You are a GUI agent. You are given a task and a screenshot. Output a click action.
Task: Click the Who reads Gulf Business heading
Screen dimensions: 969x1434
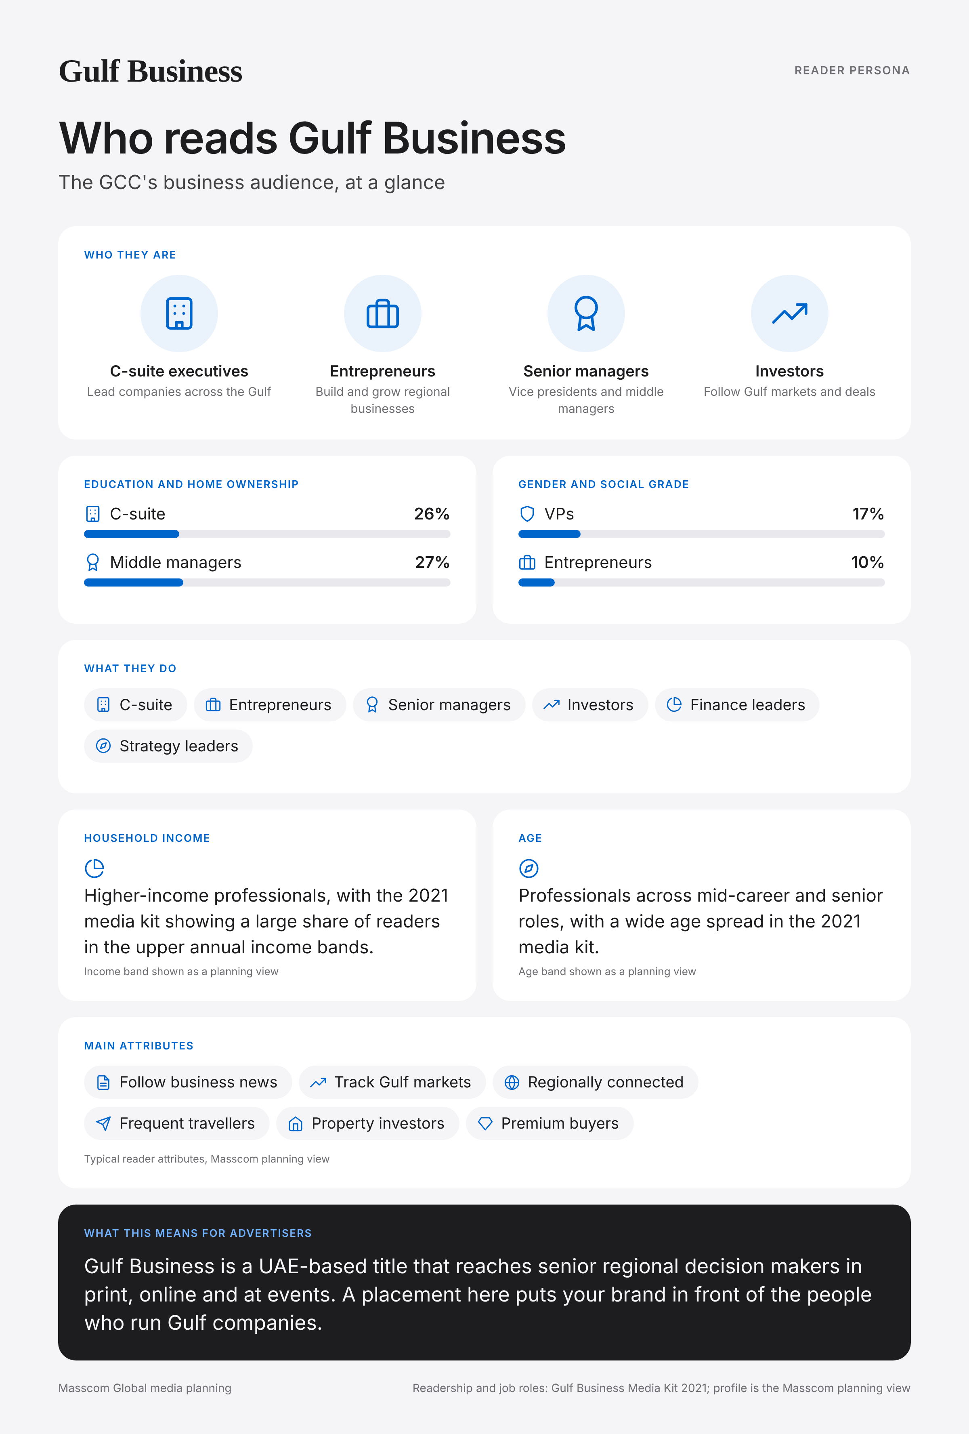312,138
